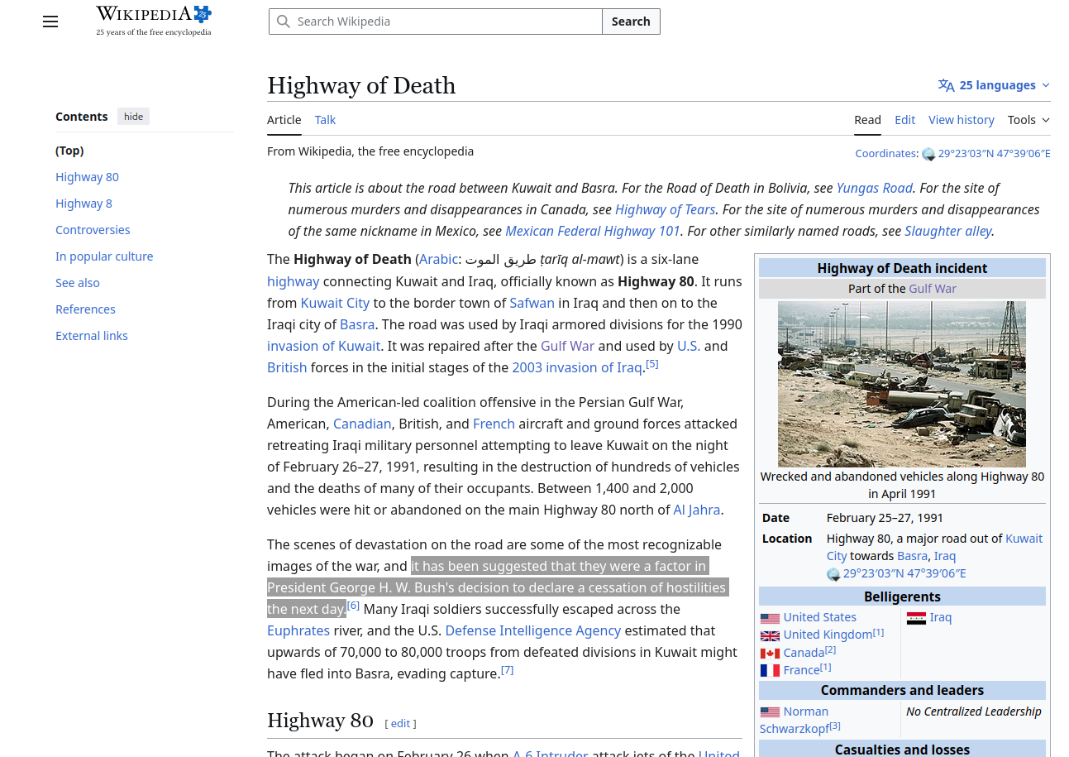Open the wrecked vehicles infobox photo
This screenshot has width=1069, height=757.
[901, 384]
